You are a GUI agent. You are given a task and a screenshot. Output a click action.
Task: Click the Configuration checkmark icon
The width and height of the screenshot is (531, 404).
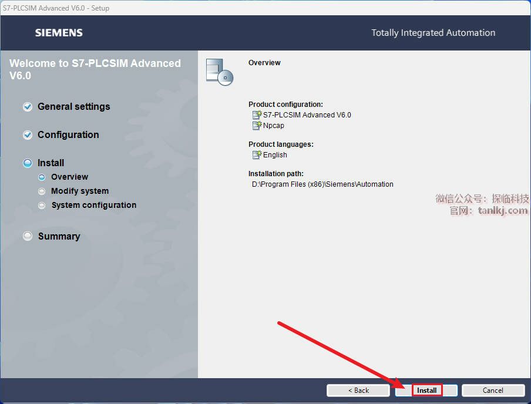pos(28,135)
